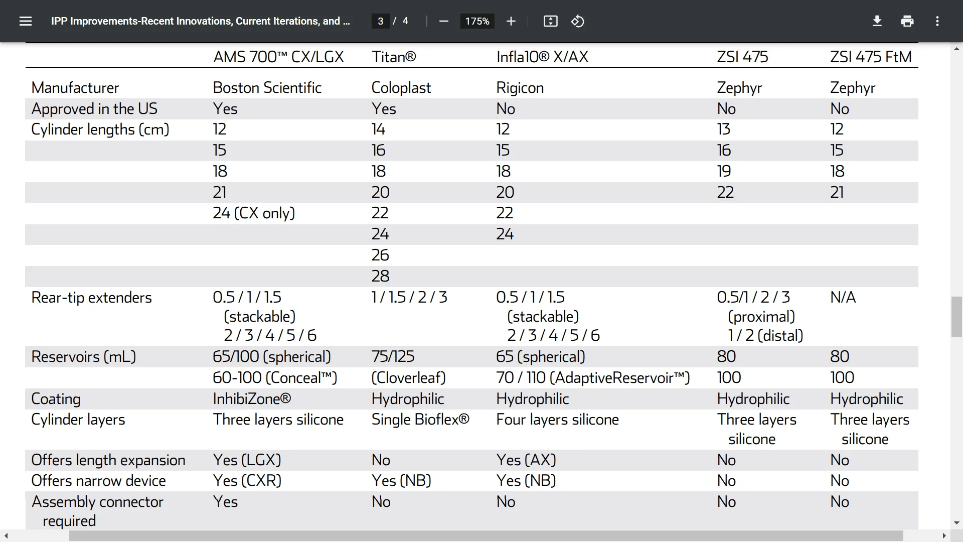
Task: Click the horizontal scrollbar thumb
Action: 486,536
